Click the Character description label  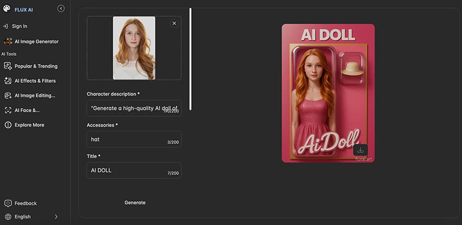[x=113, y=94]
